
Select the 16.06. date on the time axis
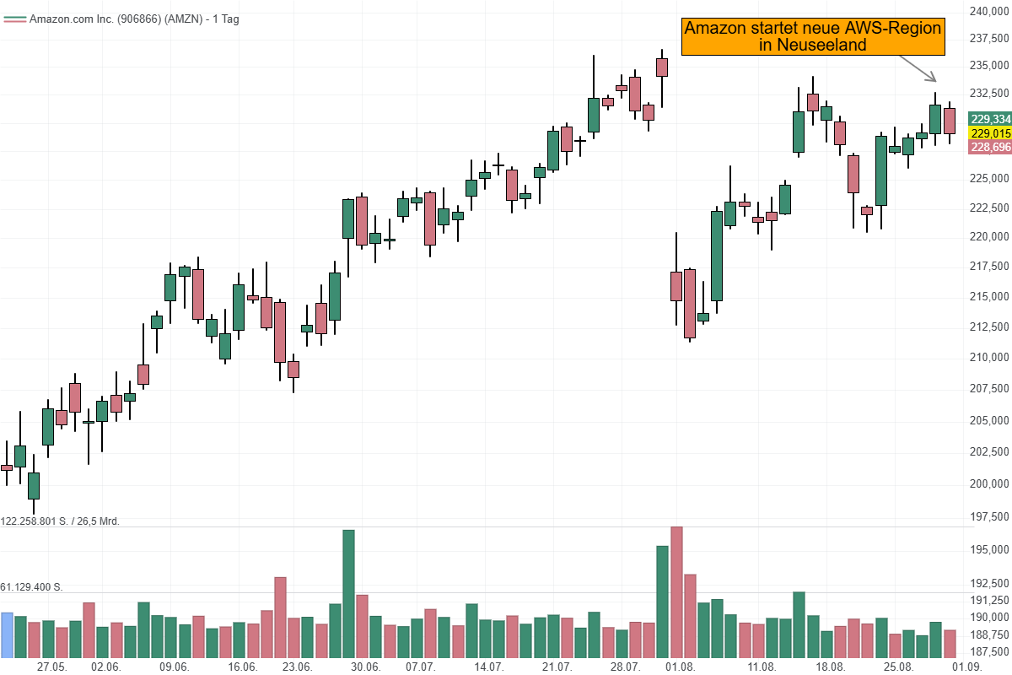coord(242,667)
